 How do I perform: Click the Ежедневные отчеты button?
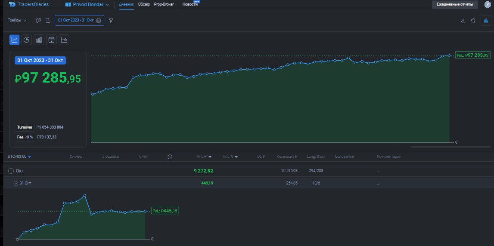tap(455, 4)
